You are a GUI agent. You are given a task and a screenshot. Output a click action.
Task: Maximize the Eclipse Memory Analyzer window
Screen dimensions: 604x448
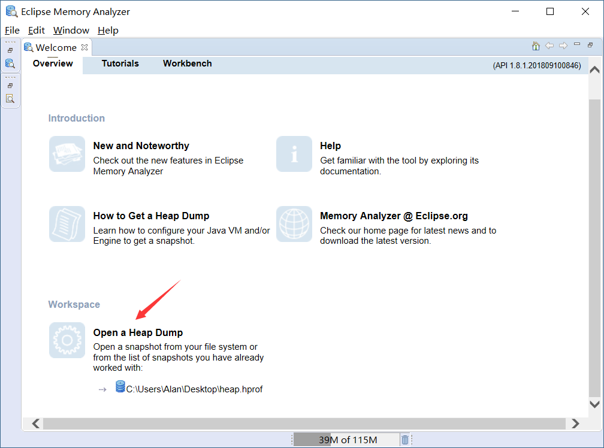[x=550, y=11]
